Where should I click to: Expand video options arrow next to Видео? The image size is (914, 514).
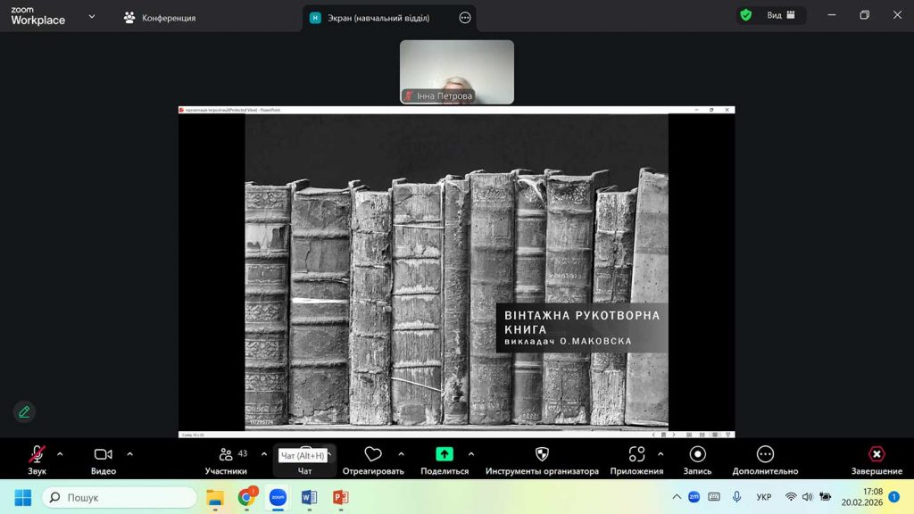(x=130, y=454)
